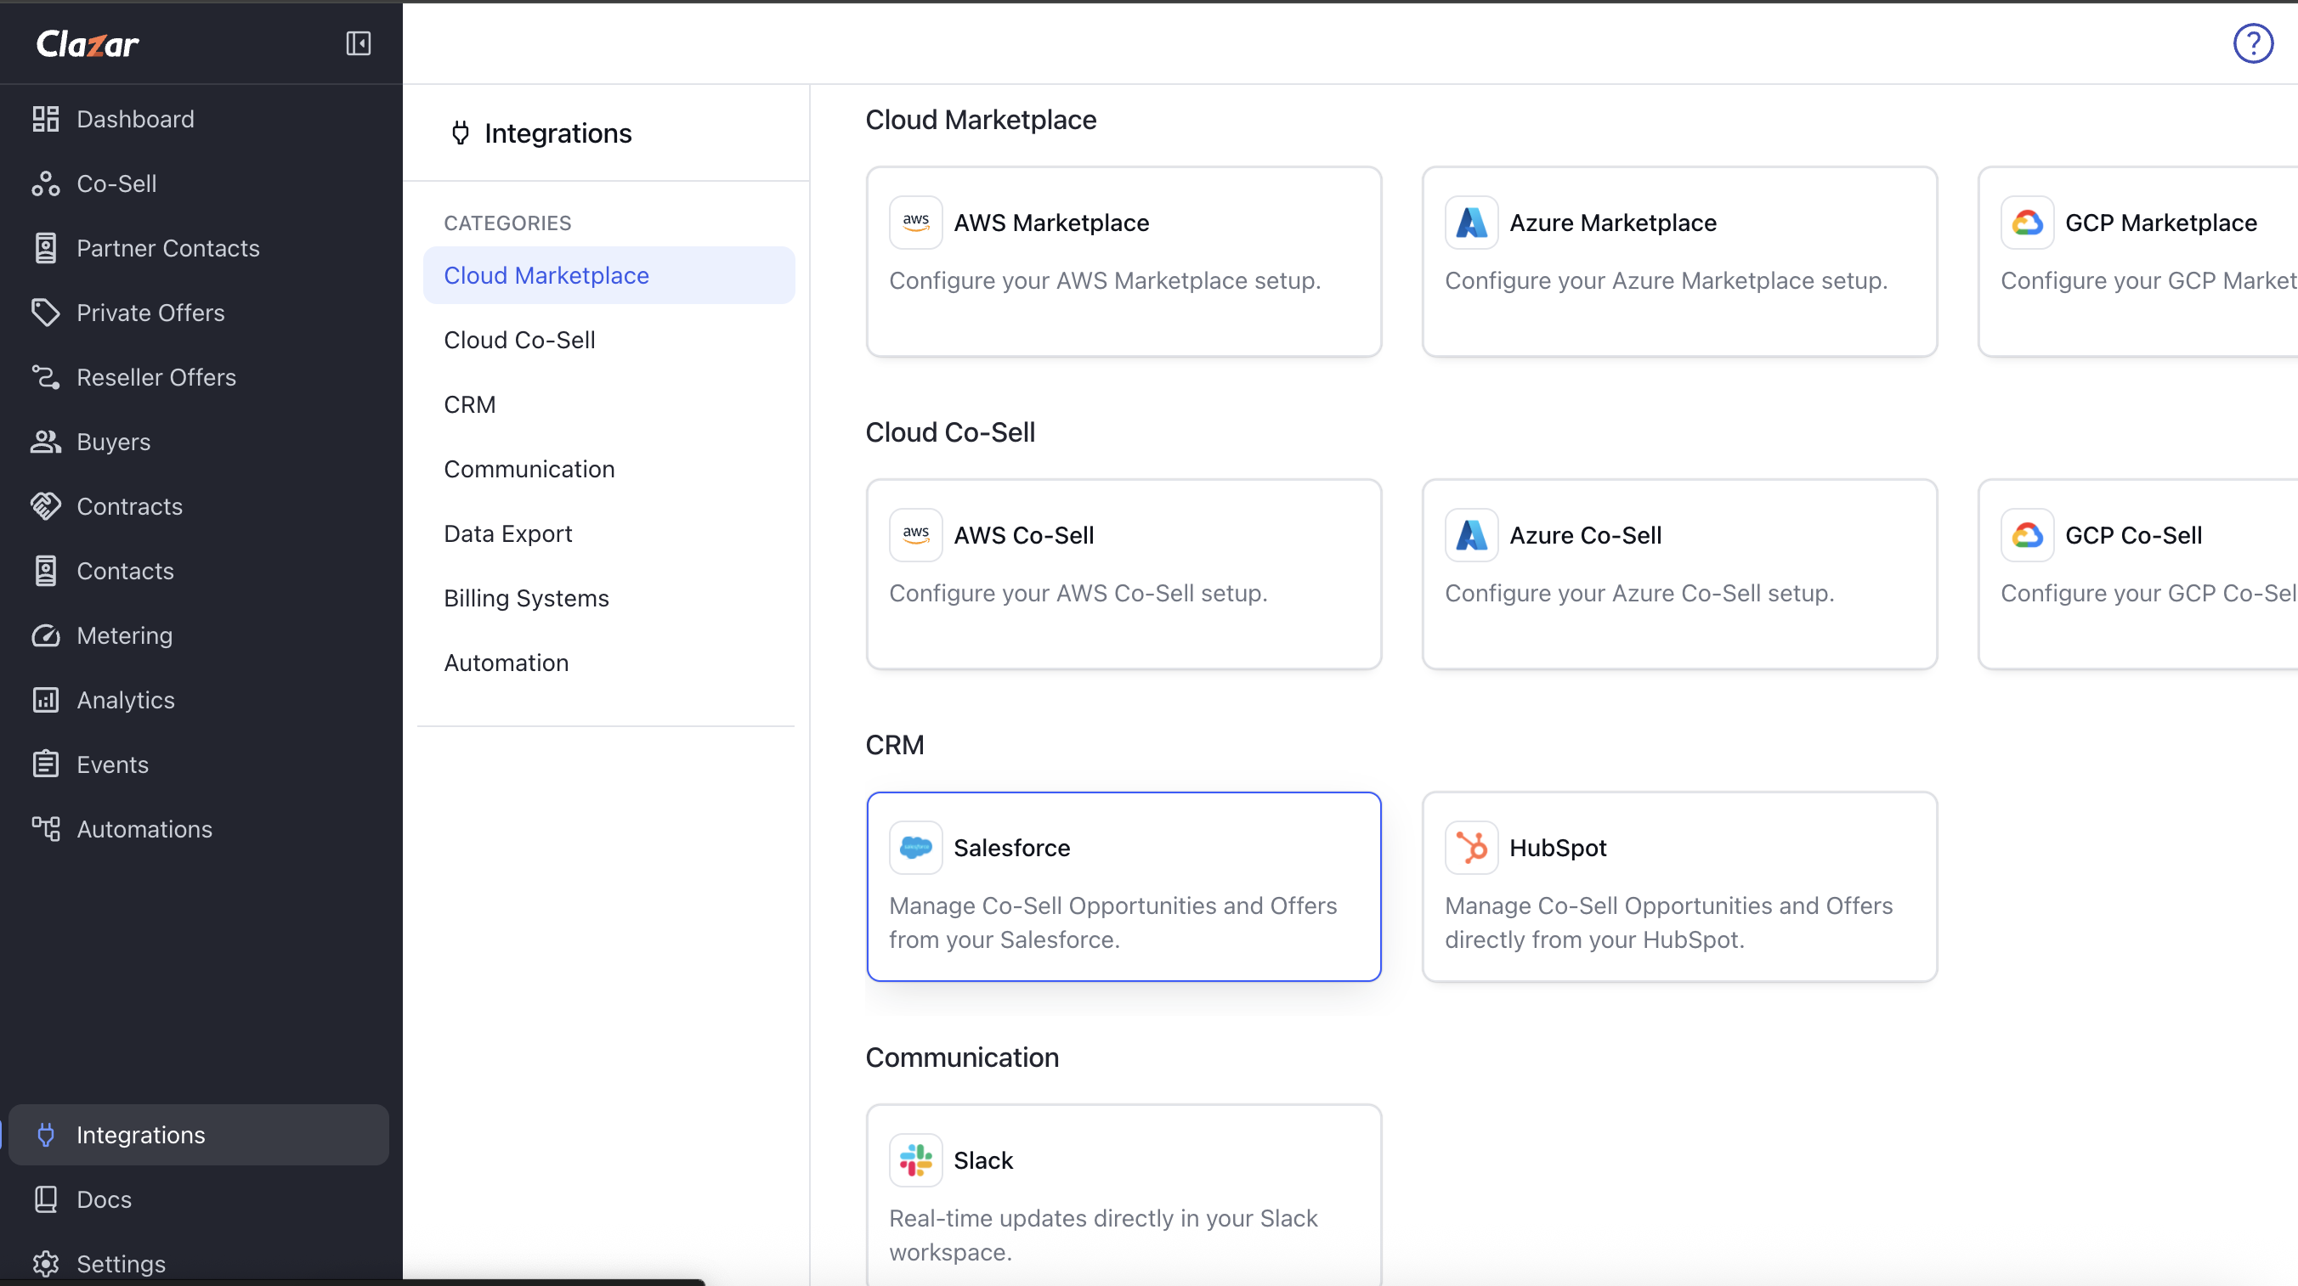This screenshot has height=1286, width=2298.
Task: Click the Reseller Offers route icon
Action: (x=46, y=377)
